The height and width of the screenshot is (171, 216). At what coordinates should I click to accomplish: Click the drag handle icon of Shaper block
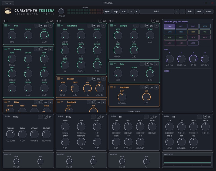click(x=59, y=79)
